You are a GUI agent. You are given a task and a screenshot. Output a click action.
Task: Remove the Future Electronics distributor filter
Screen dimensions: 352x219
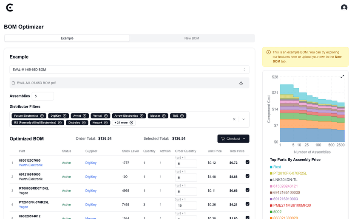[x=42, y=116]
